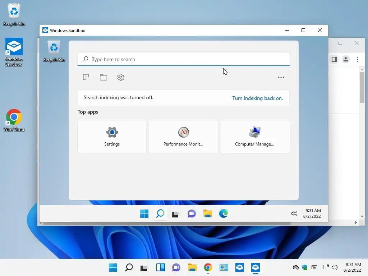Open Windows Security tray icon
The height and width of the screenshot is (276, 368).
pyautogui.click(x=305, y=267)
